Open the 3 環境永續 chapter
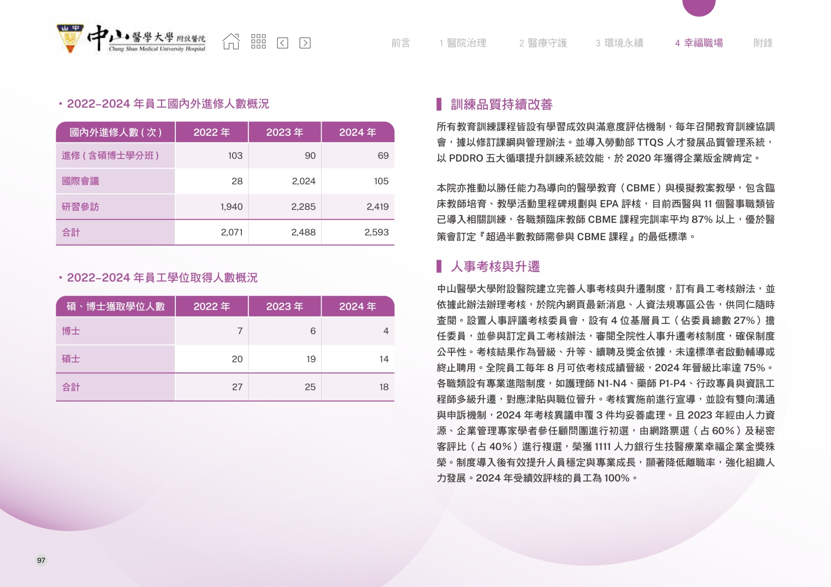 [619, 43]
